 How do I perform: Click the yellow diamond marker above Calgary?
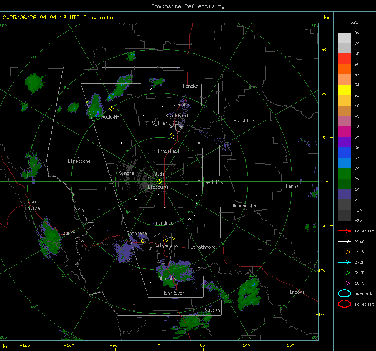165,240
